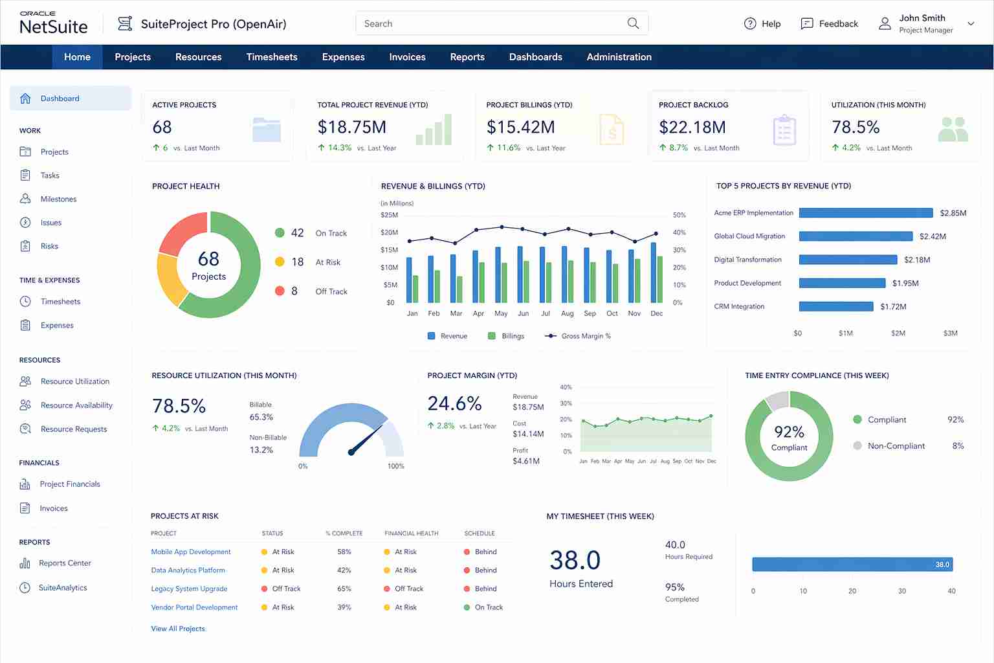
Task: Click the Mobile App Development project link
Action: tap(191, 552)
